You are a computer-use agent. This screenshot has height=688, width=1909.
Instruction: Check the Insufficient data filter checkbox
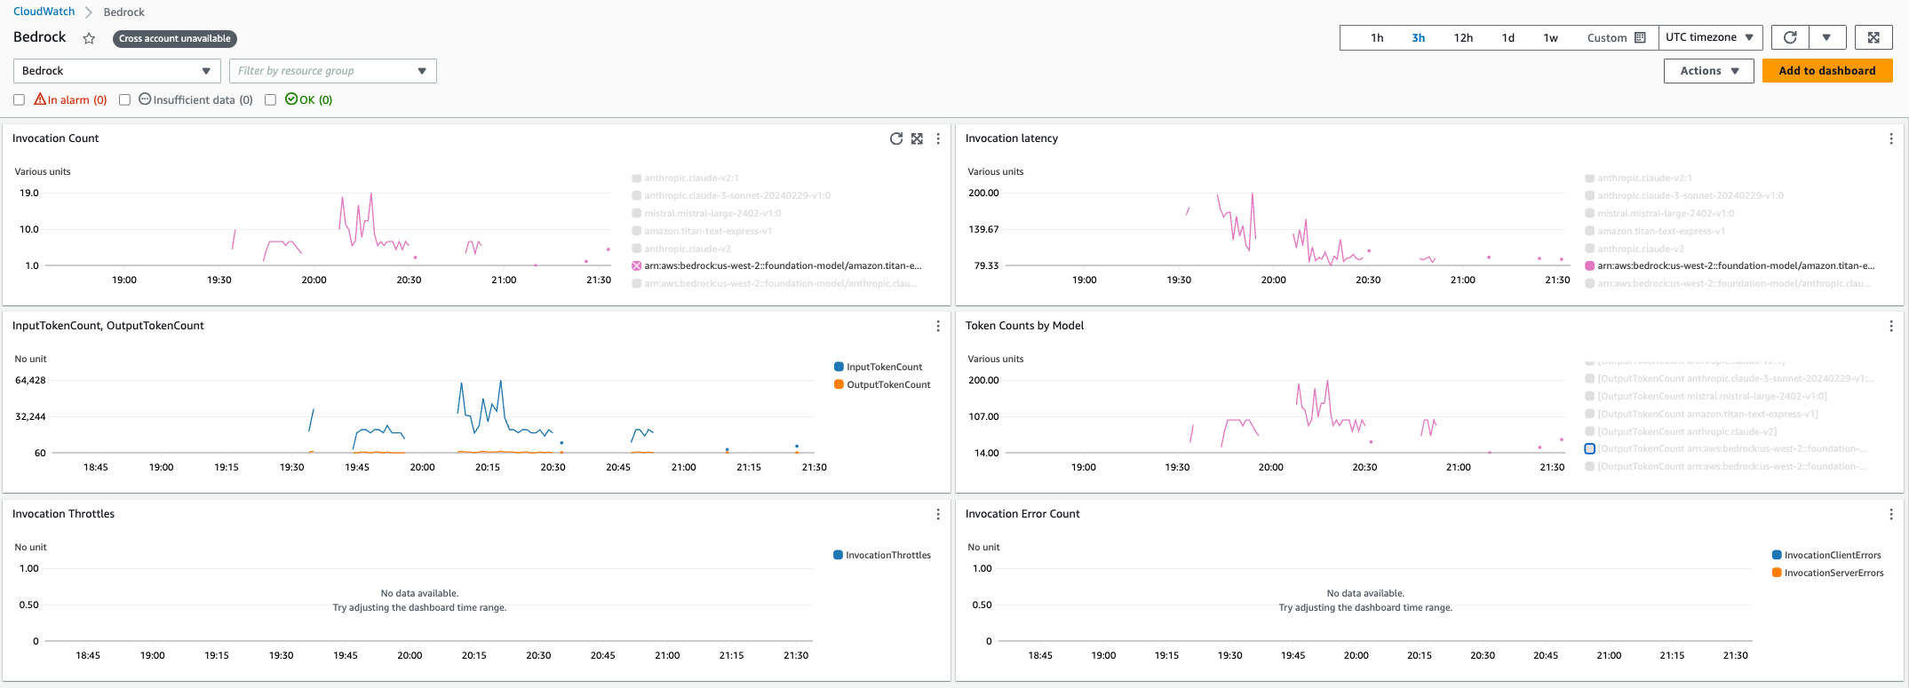click(124, 99)
